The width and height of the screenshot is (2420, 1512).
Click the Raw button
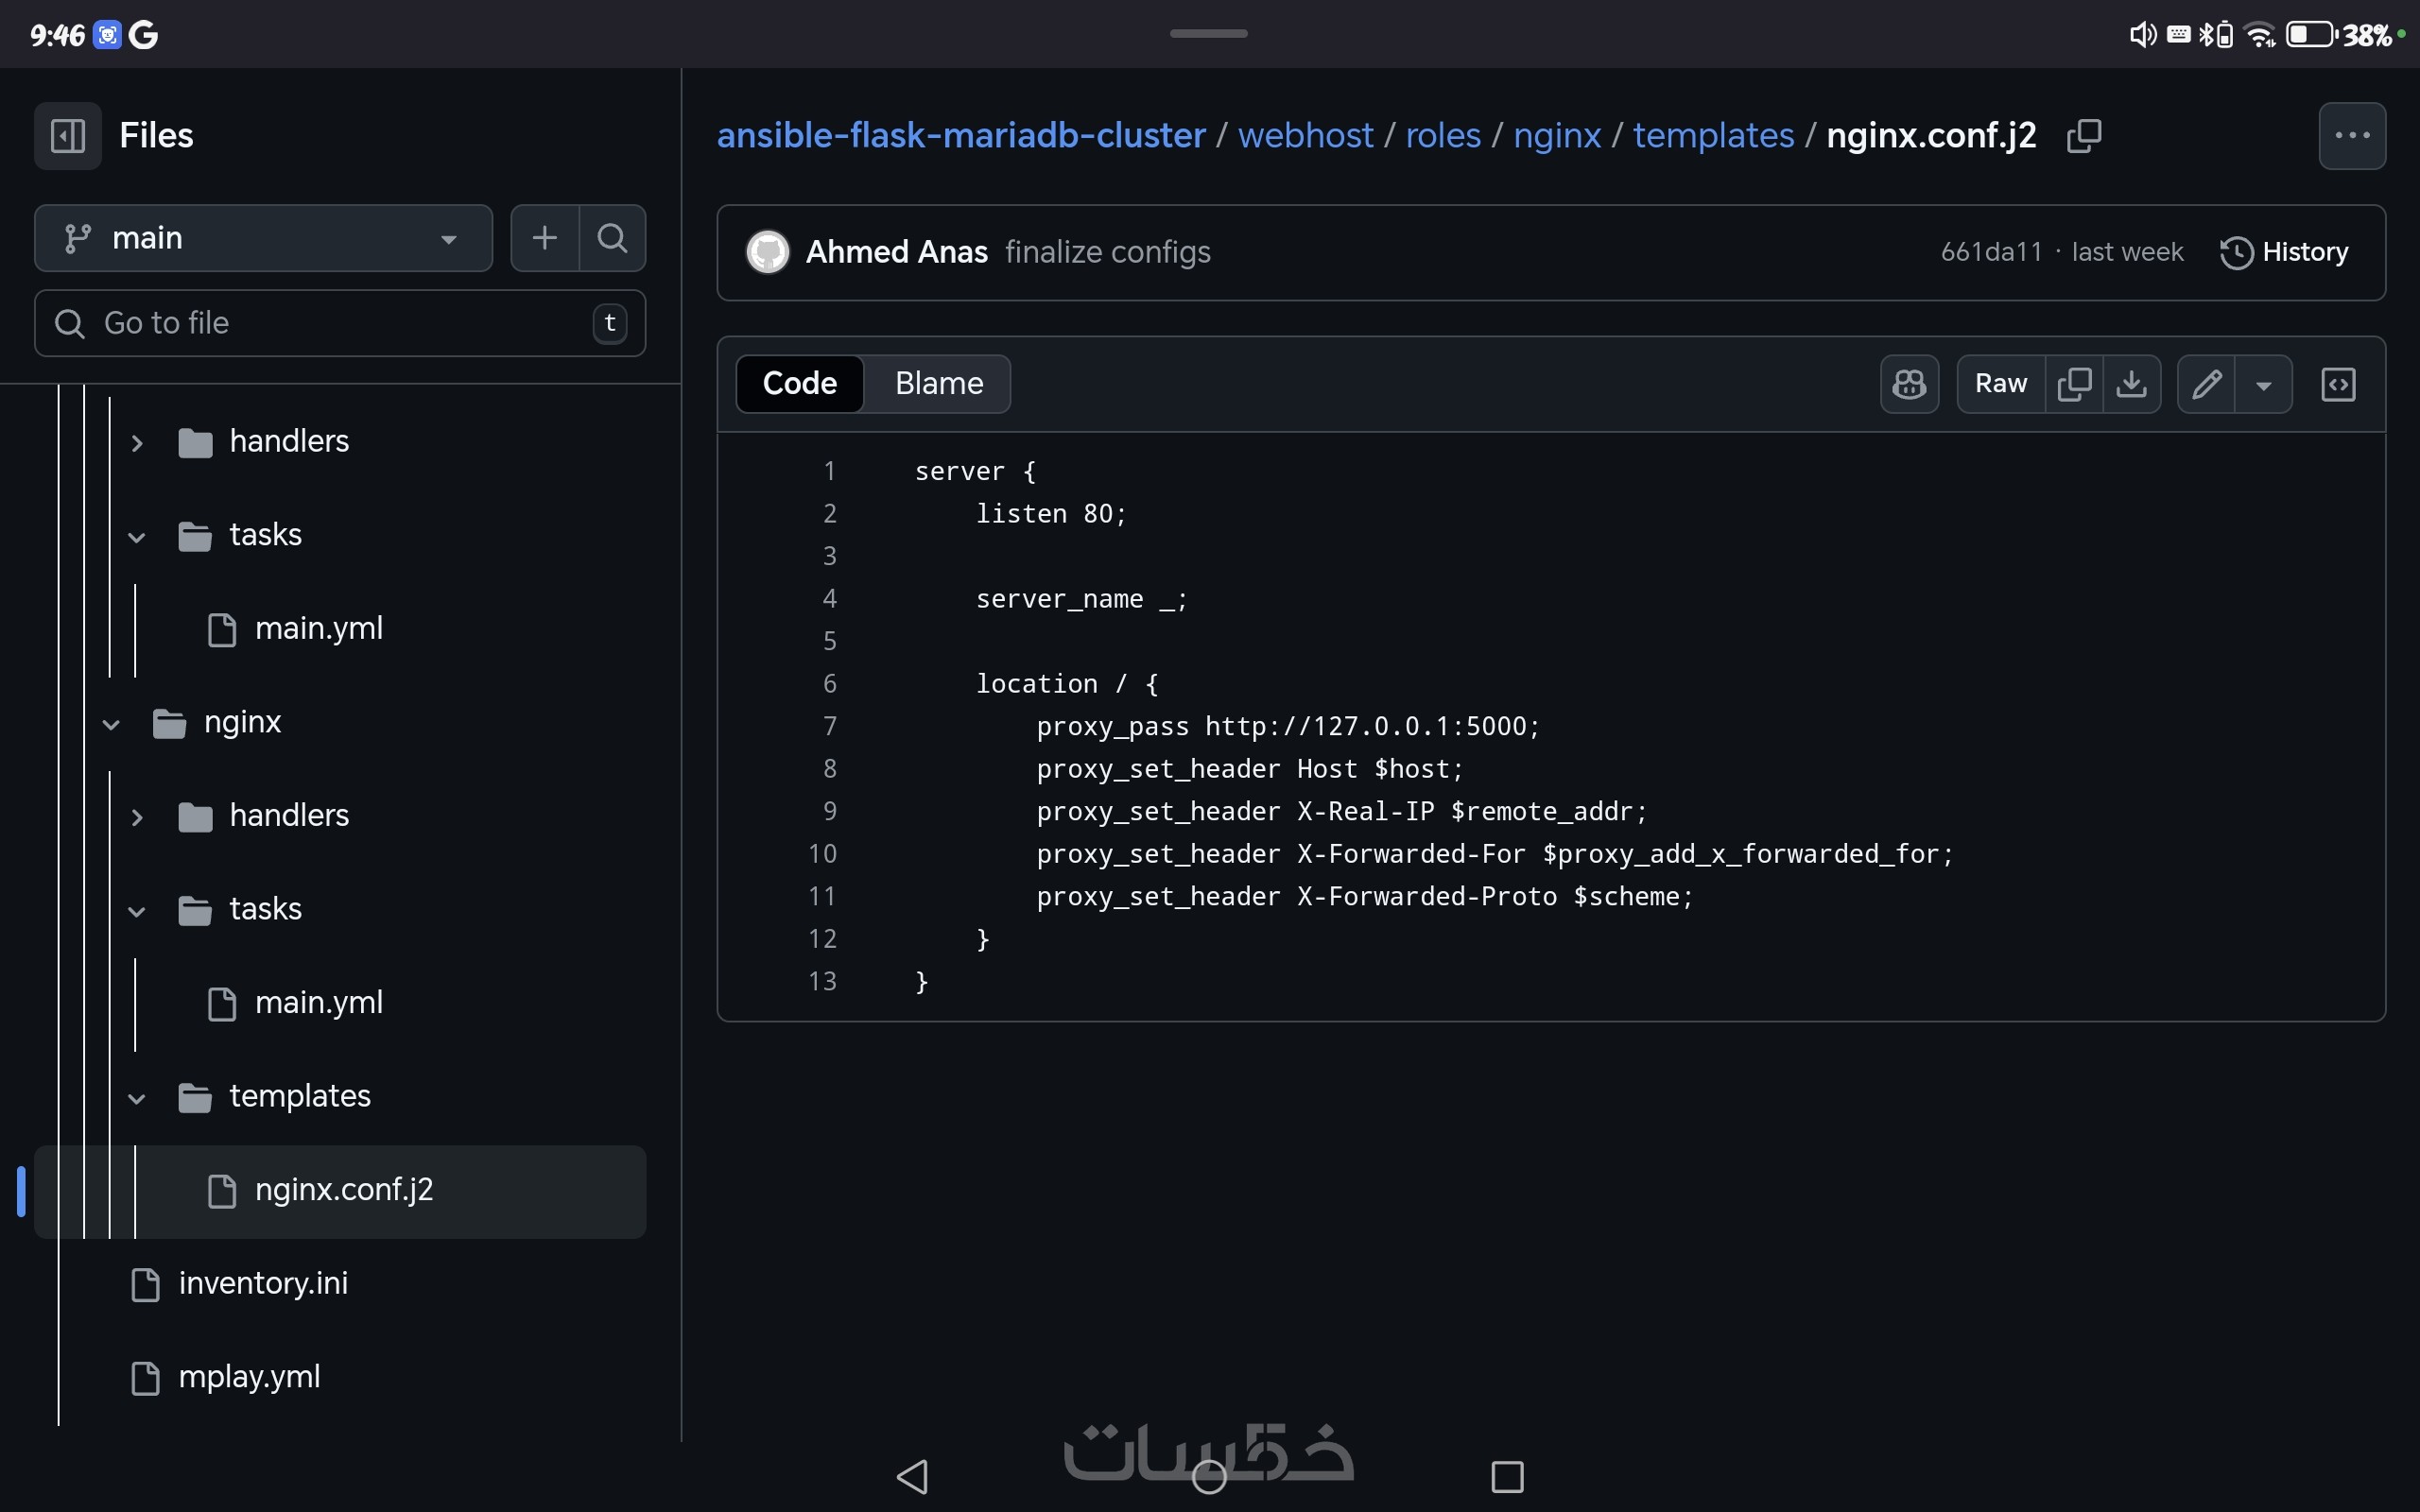(2000, 384)
